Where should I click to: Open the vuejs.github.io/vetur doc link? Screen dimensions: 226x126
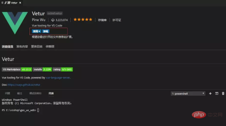[24, 85]
